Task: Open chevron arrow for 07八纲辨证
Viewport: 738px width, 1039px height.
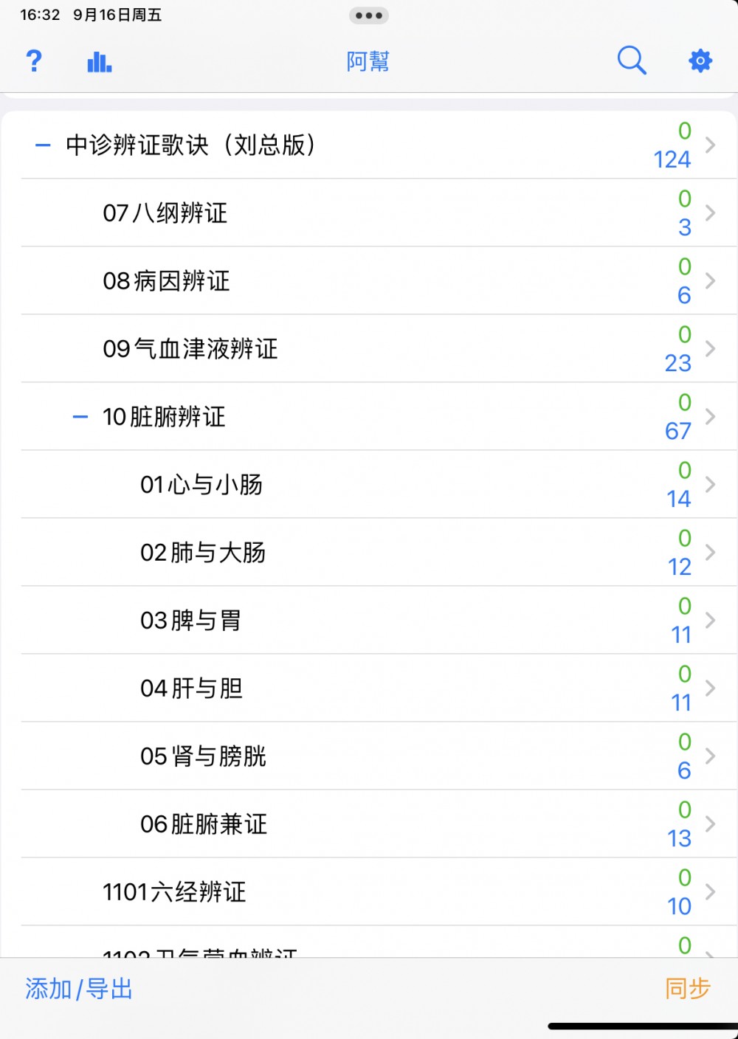Action: (710, 213)
